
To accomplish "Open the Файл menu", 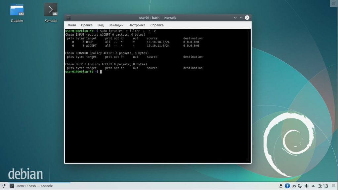I will [71, 25].
